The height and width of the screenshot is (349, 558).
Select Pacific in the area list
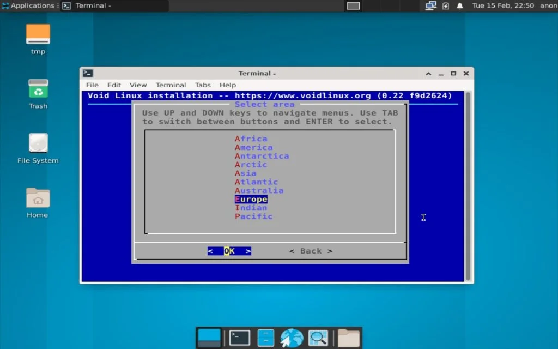tap(253, 216)
